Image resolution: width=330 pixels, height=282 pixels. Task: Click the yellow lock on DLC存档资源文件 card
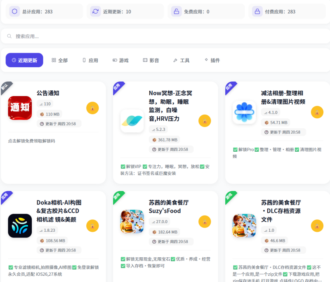pyautogui.click(x=317, y=226)
